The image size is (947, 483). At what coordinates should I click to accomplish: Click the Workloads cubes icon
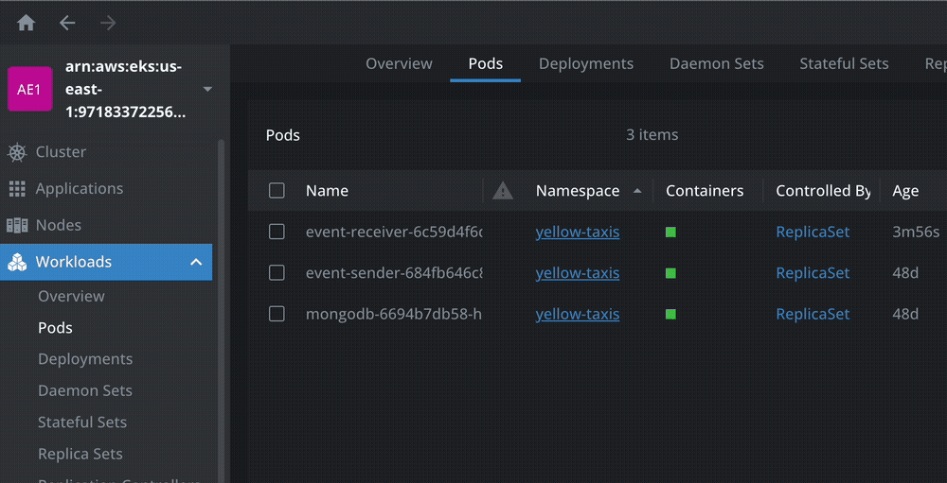click(x=17, y=263)
